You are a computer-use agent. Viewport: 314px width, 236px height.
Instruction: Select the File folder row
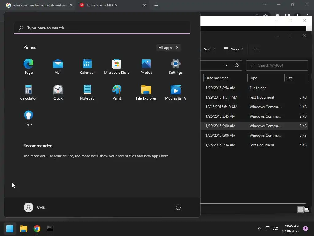tap(254, 88)
